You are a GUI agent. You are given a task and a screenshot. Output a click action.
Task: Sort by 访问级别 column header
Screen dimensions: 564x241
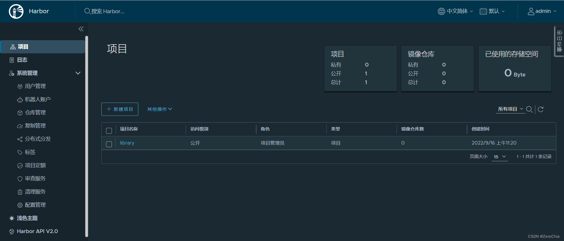199,129
